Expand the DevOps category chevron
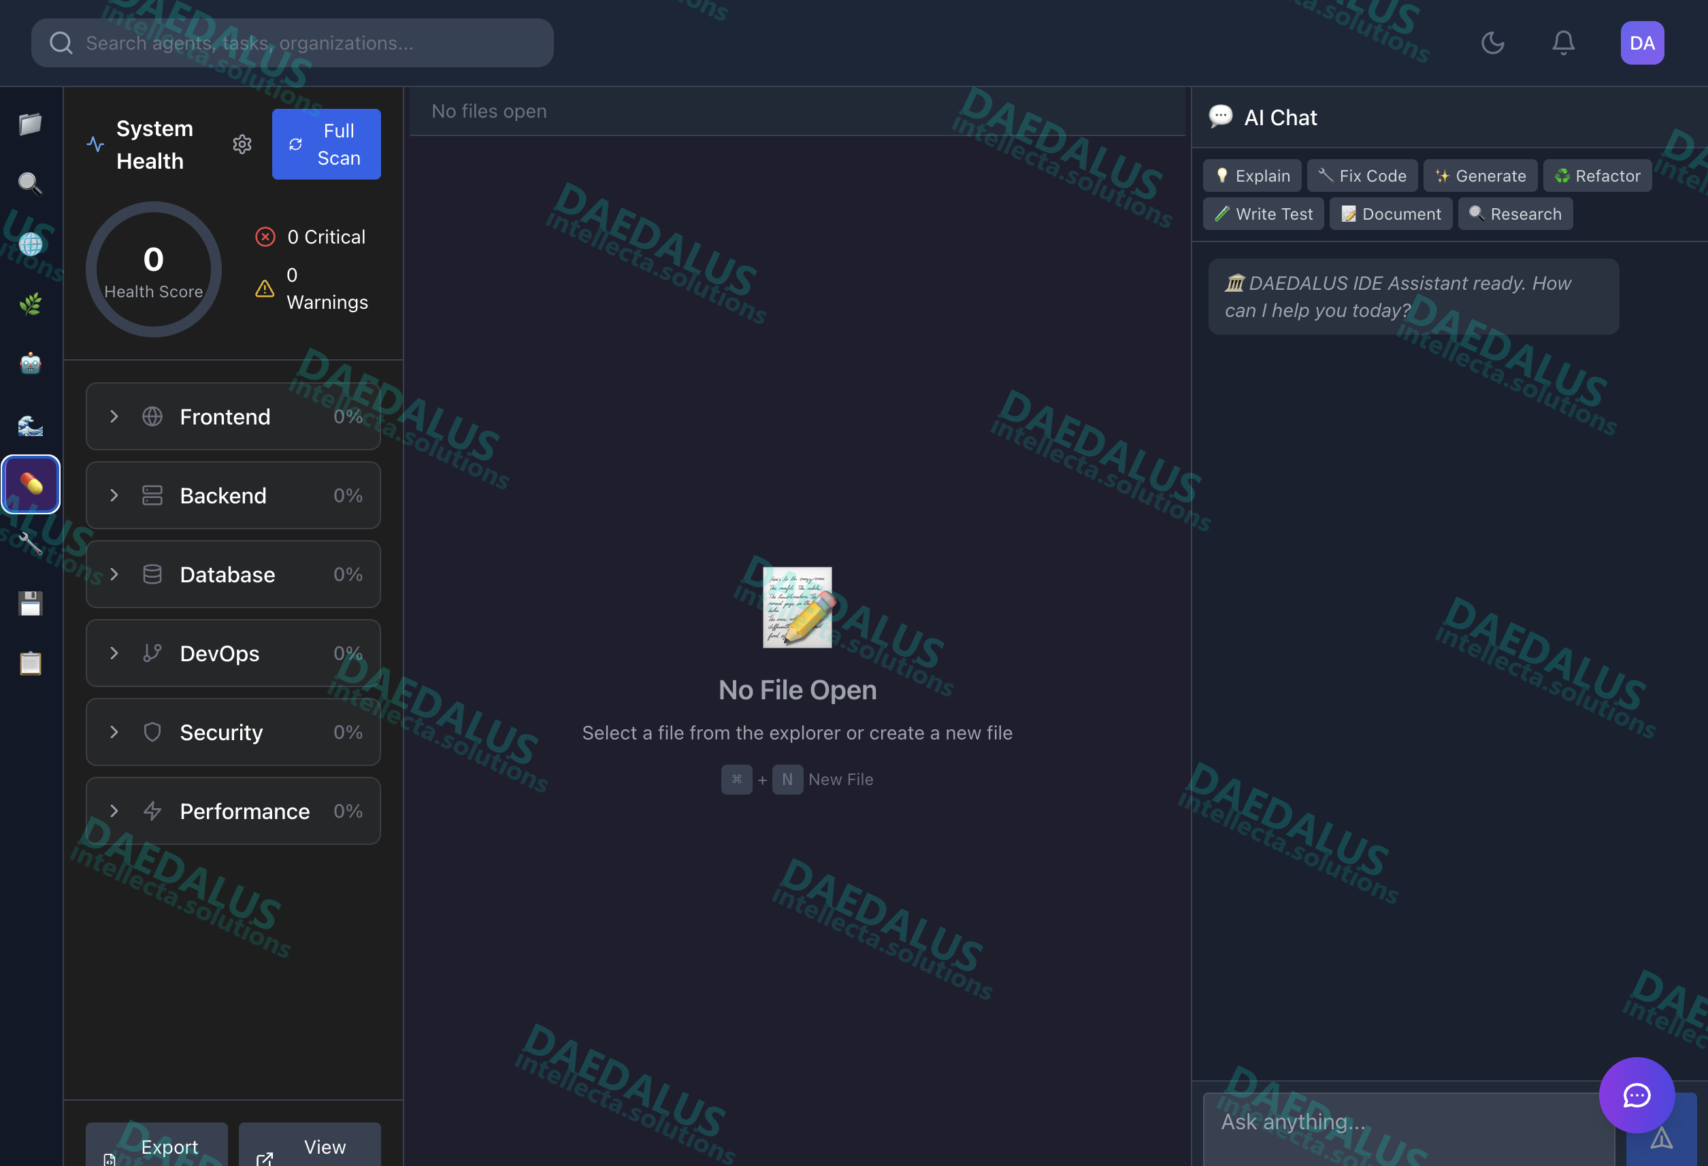The width and height of the screenshot is (1708, 1166). [x=114, y=653]
